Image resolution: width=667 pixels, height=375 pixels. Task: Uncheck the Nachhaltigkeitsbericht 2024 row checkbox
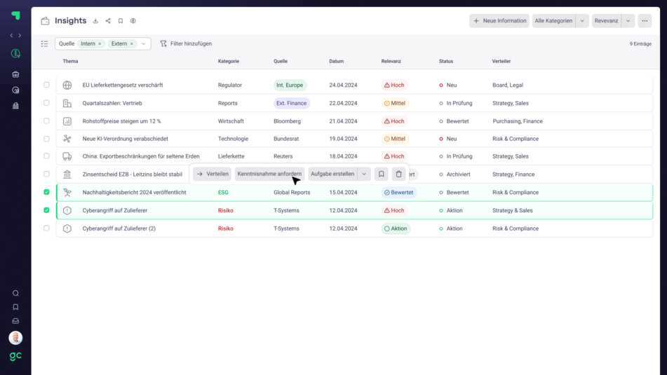(47, 192)
